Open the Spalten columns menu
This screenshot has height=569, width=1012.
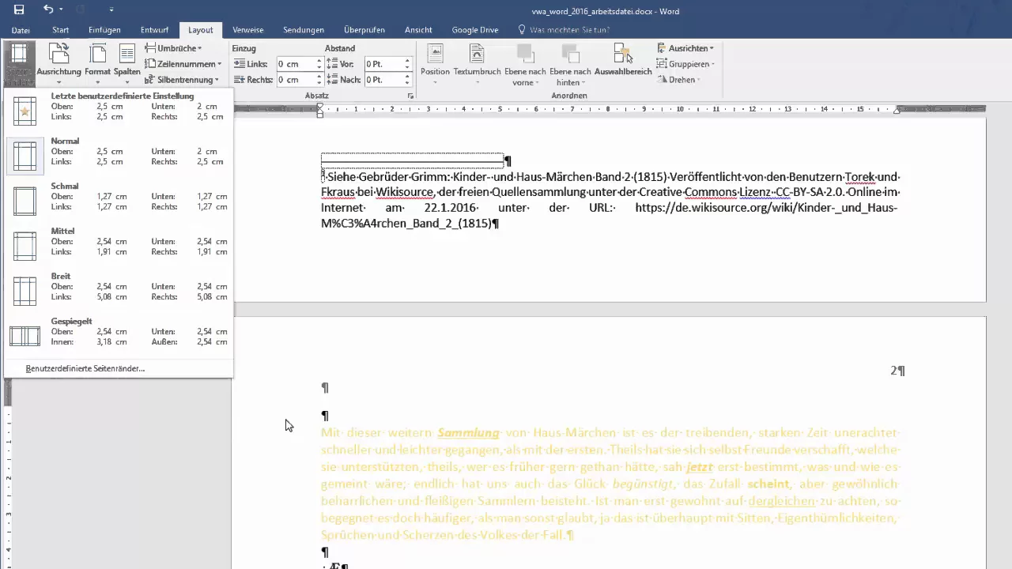tap(127, 64)
